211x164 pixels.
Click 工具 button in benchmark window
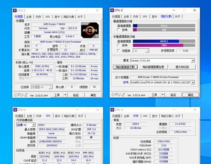pyautogui.click(x=154, y=95)
